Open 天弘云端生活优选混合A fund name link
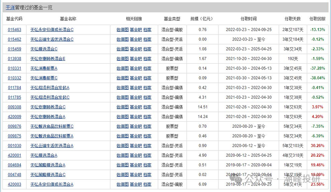The width and height of the screenshot is (331, 192). (x=52, y=146)
